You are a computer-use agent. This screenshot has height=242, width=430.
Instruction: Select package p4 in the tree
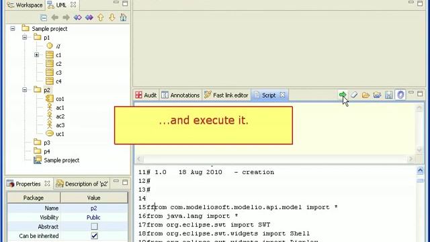coord(47,151)
